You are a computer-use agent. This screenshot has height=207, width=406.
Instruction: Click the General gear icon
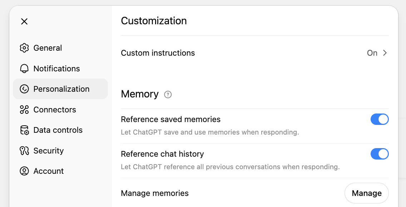(x=24, y=48)
